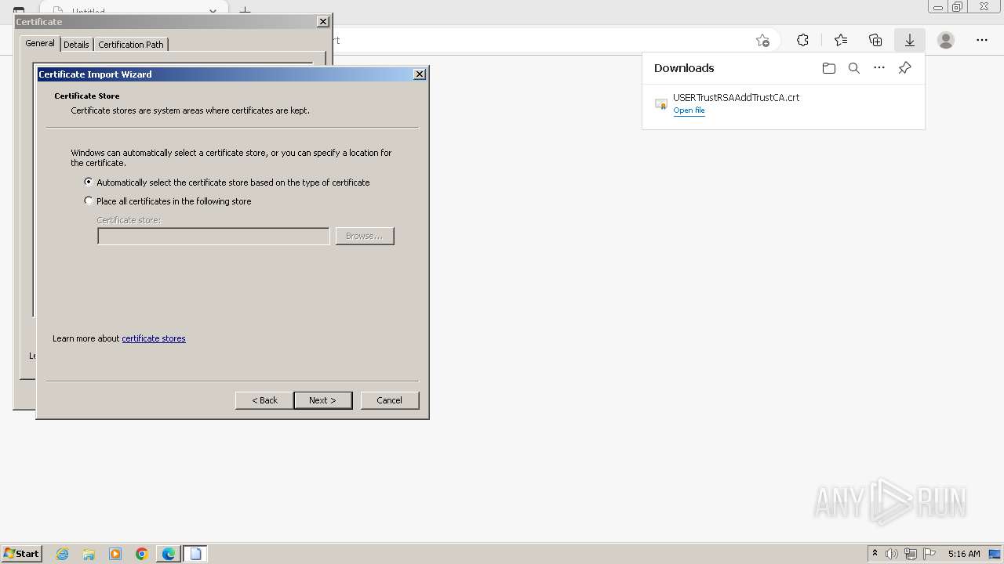This screenshot has width=1004, height=564.
Task: Select General tab in Certificate window
Action: pyautogui.click(x=40, y=44)
